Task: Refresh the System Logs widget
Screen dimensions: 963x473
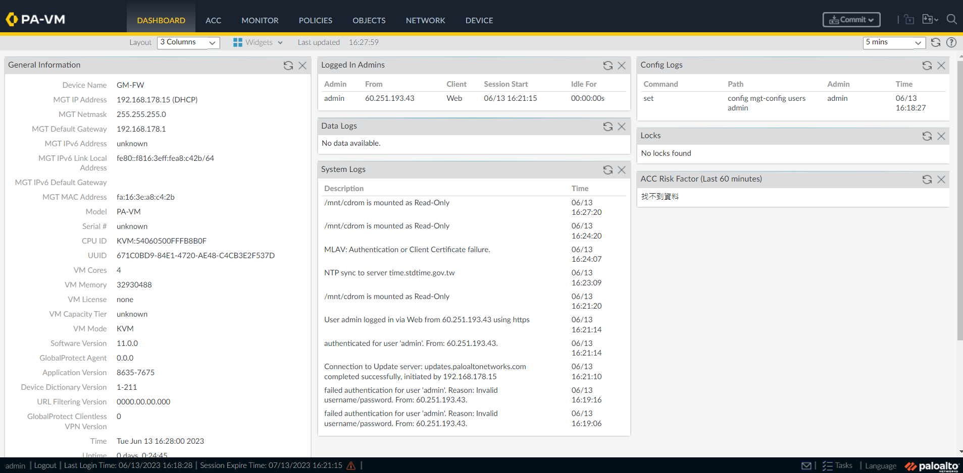Action: click(608, 170)
